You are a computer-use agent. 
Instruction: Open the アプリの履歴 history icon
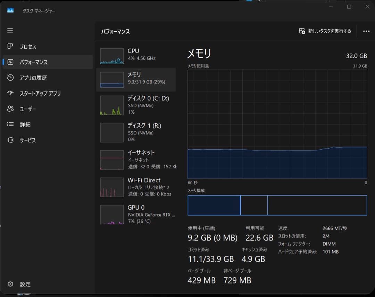pos(10,78)
